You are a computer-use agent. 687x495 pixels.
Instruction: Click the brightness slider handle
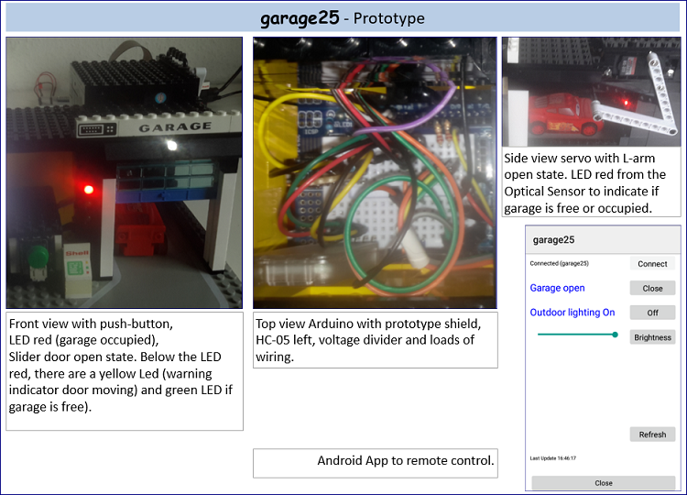pyautogui.click(x=616, y=335)
